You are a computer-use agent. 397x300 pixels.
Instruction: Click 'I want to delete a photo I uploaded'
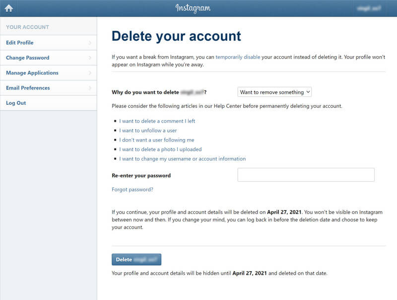click(160, 149)
